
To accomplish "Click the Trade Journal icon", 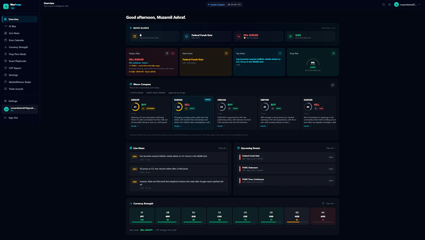I will pos(5,89).
